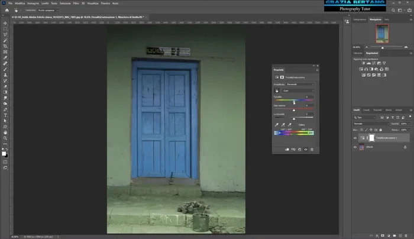This screenshot has height=239, width=414.
Task: Select the Brush tool
Action: (5, 69)
